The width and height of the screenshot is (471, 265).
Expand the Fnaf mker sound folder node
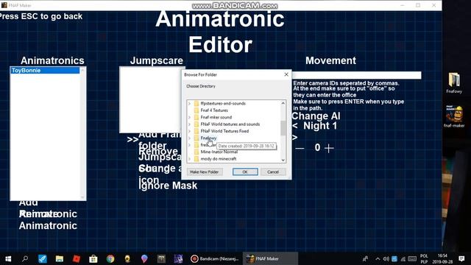190,117
